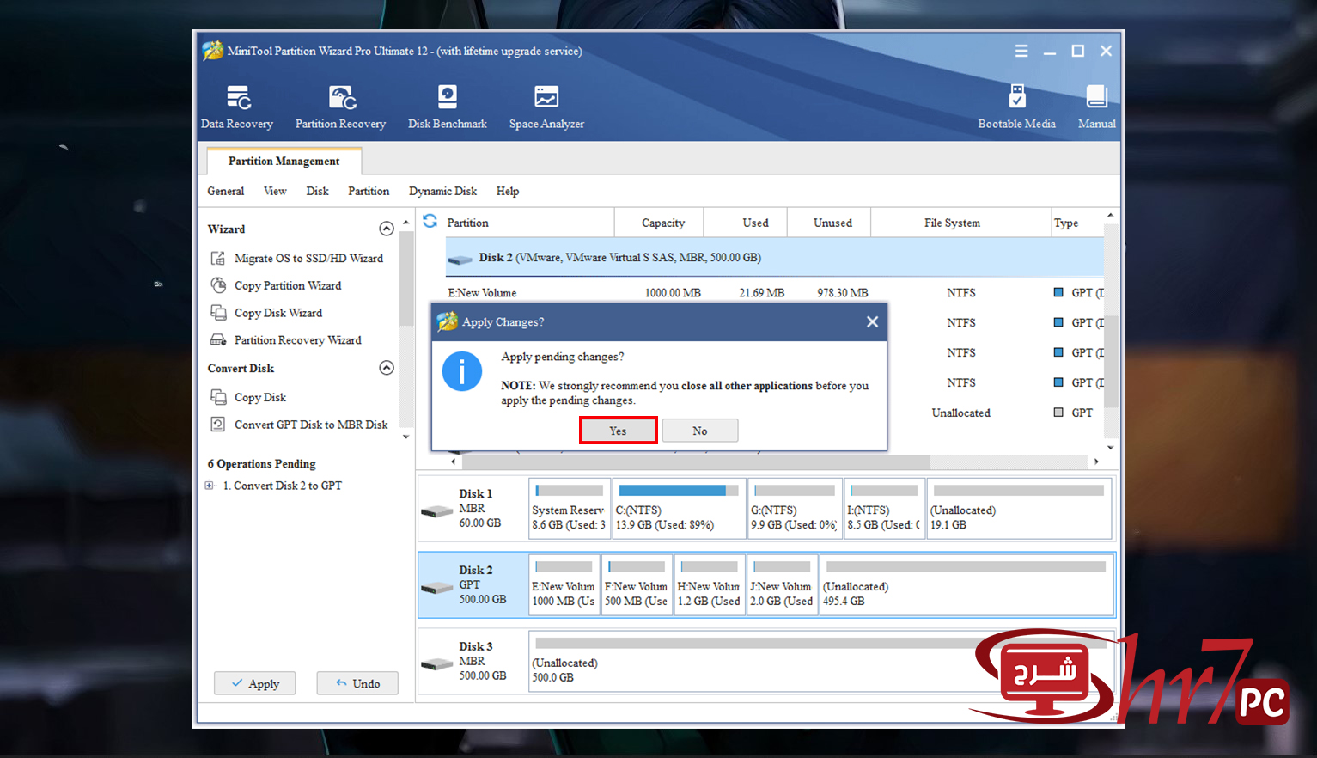Screen dimensions: 1317x758
Task: Select E:New Volume block on Disk 2
Action: click(x=564, y=585)
